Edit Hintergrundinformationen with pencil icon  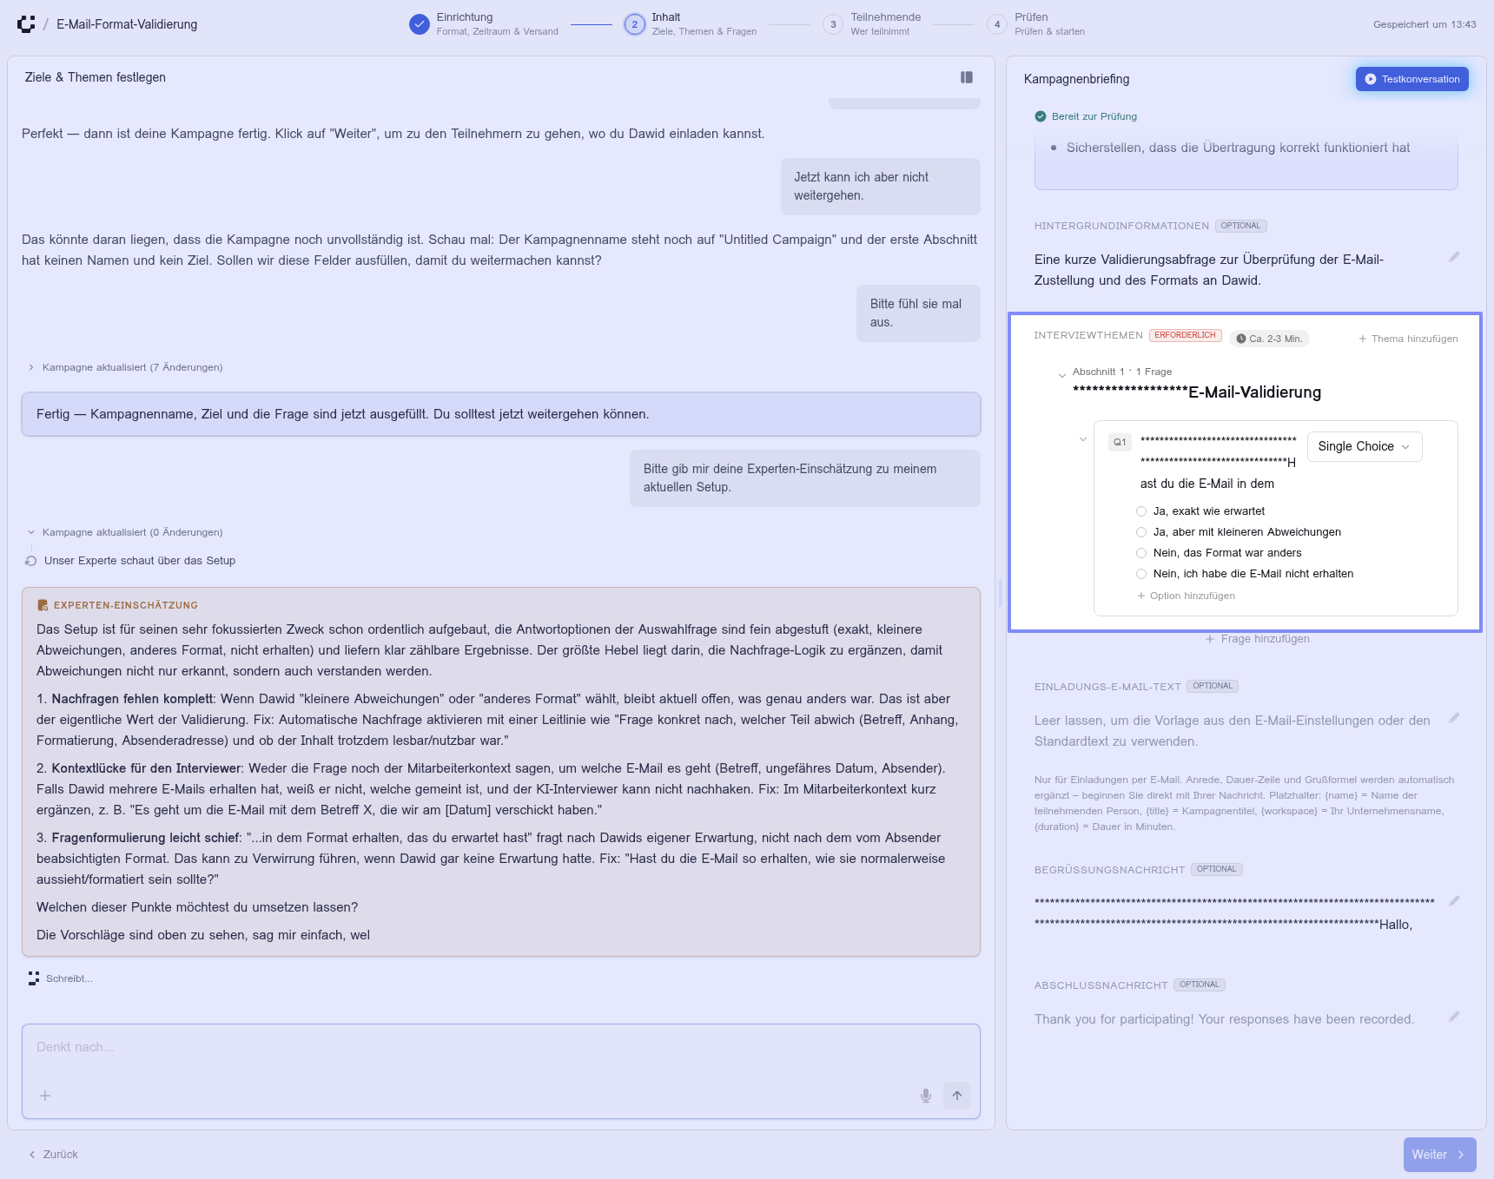pos(1454,257)
